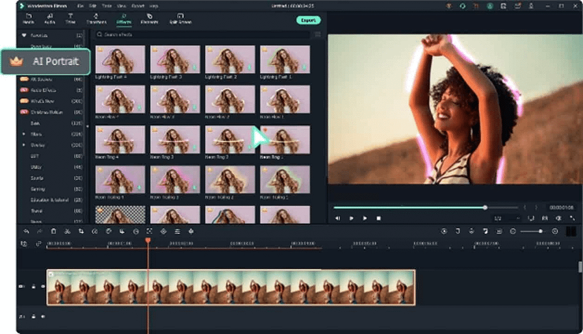Delete the selected clip with trash icon

point(54,232)
